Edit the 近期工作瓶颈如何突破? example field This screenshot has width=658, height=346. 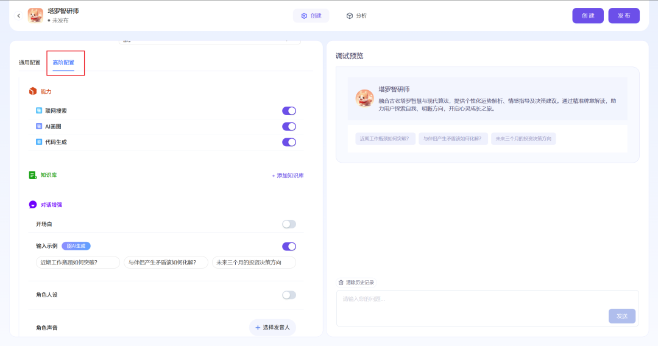click(x=78, y=263)
